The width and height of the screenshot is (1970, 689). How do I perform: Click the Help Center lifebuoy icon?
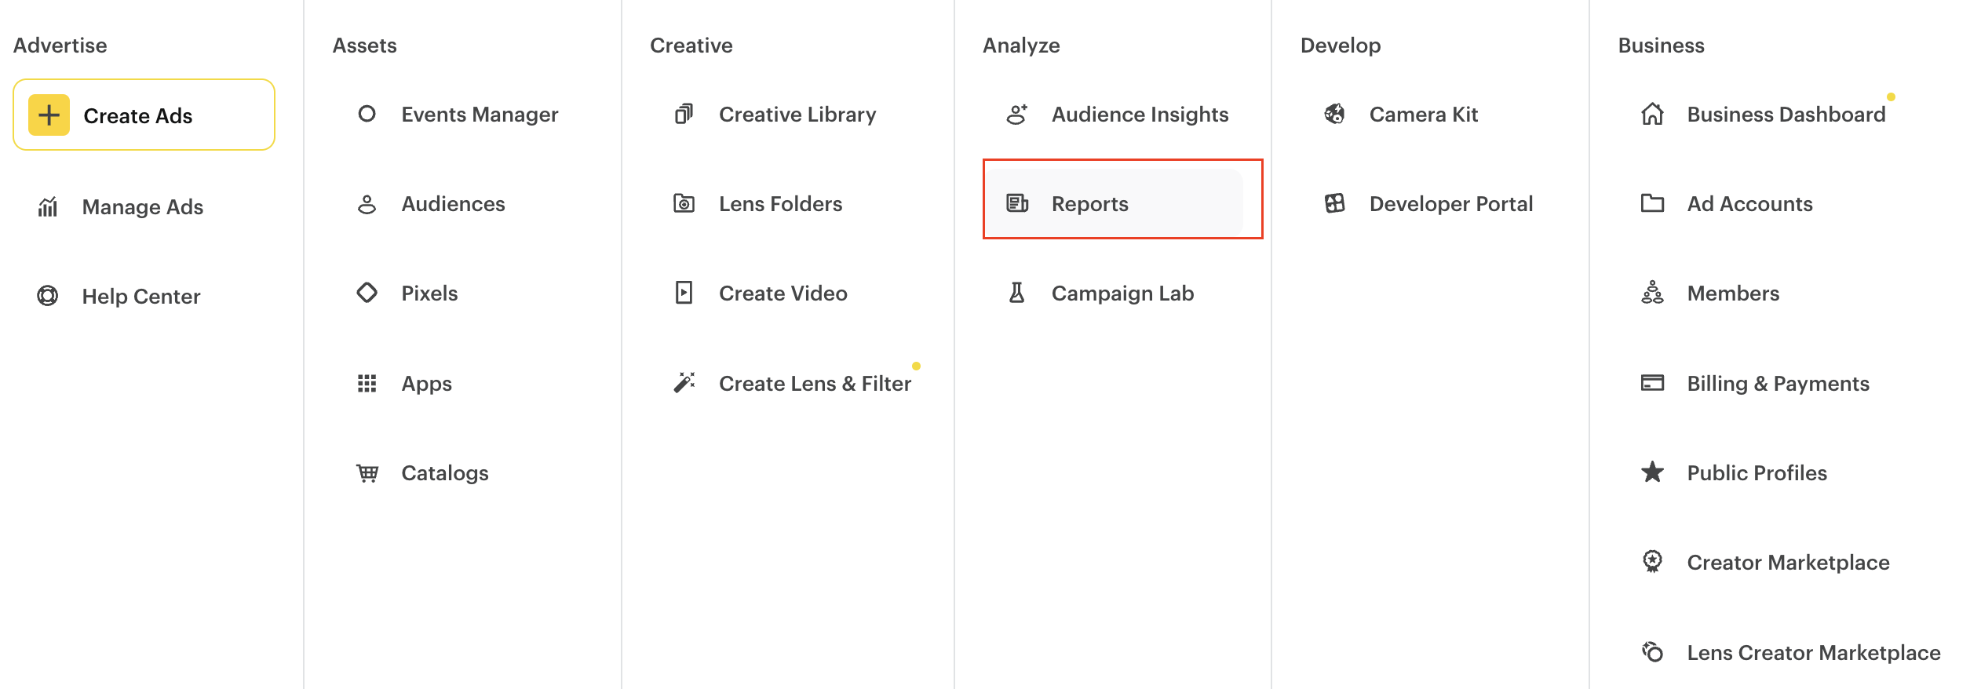(48, 296)
